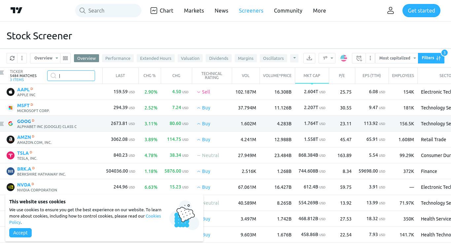This screenshot has width=451, height=244.
Task: Click AAPL Sell rating cell
Action: coord(203,92)
